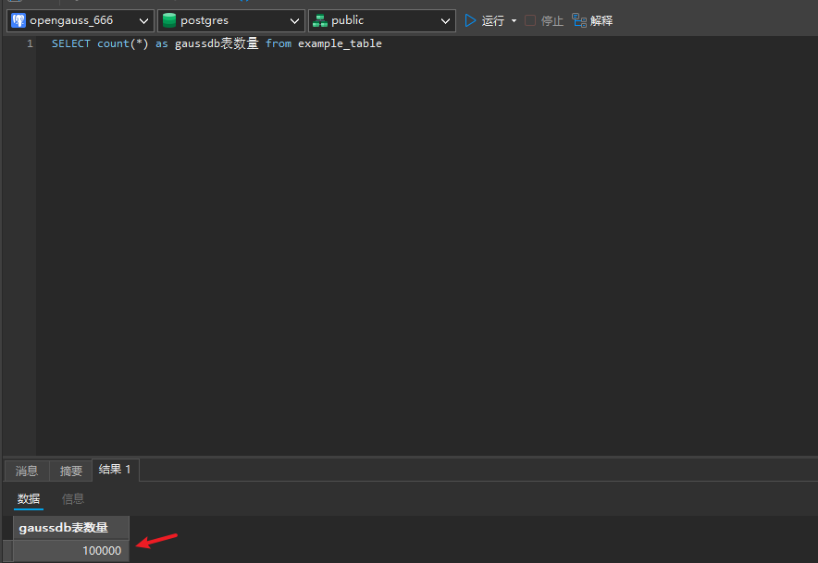Click the 运行 run button
This screenshot has width=818, height=563.
click(x=485, y=21)
